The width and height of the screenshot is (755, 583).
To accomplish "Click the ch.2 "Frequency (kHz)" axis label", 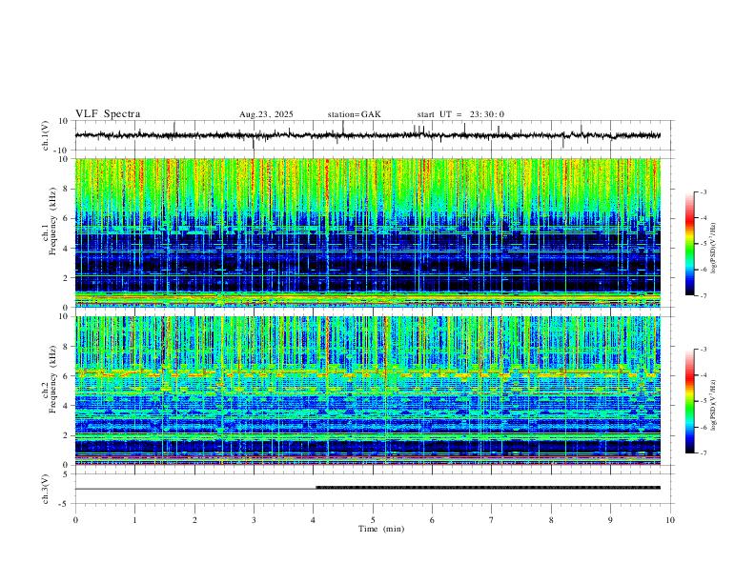I will (x=52, y=379).
